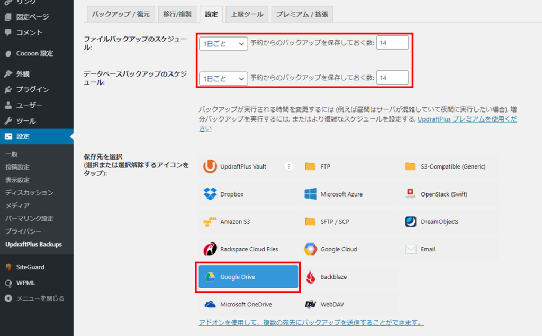Open the file backup schedule dropdown
The image size is (542, 336).
tap(223, 44)
